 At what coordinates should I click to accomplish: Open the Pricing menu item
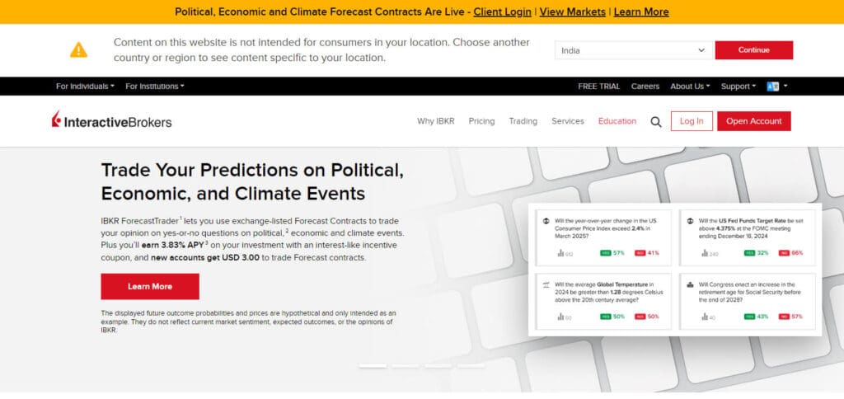[x=481, y=121]
